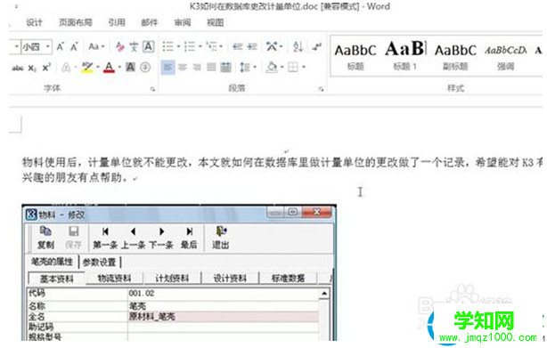
Task: Click the Sort A-Z icon
Action: click(298, 46)
